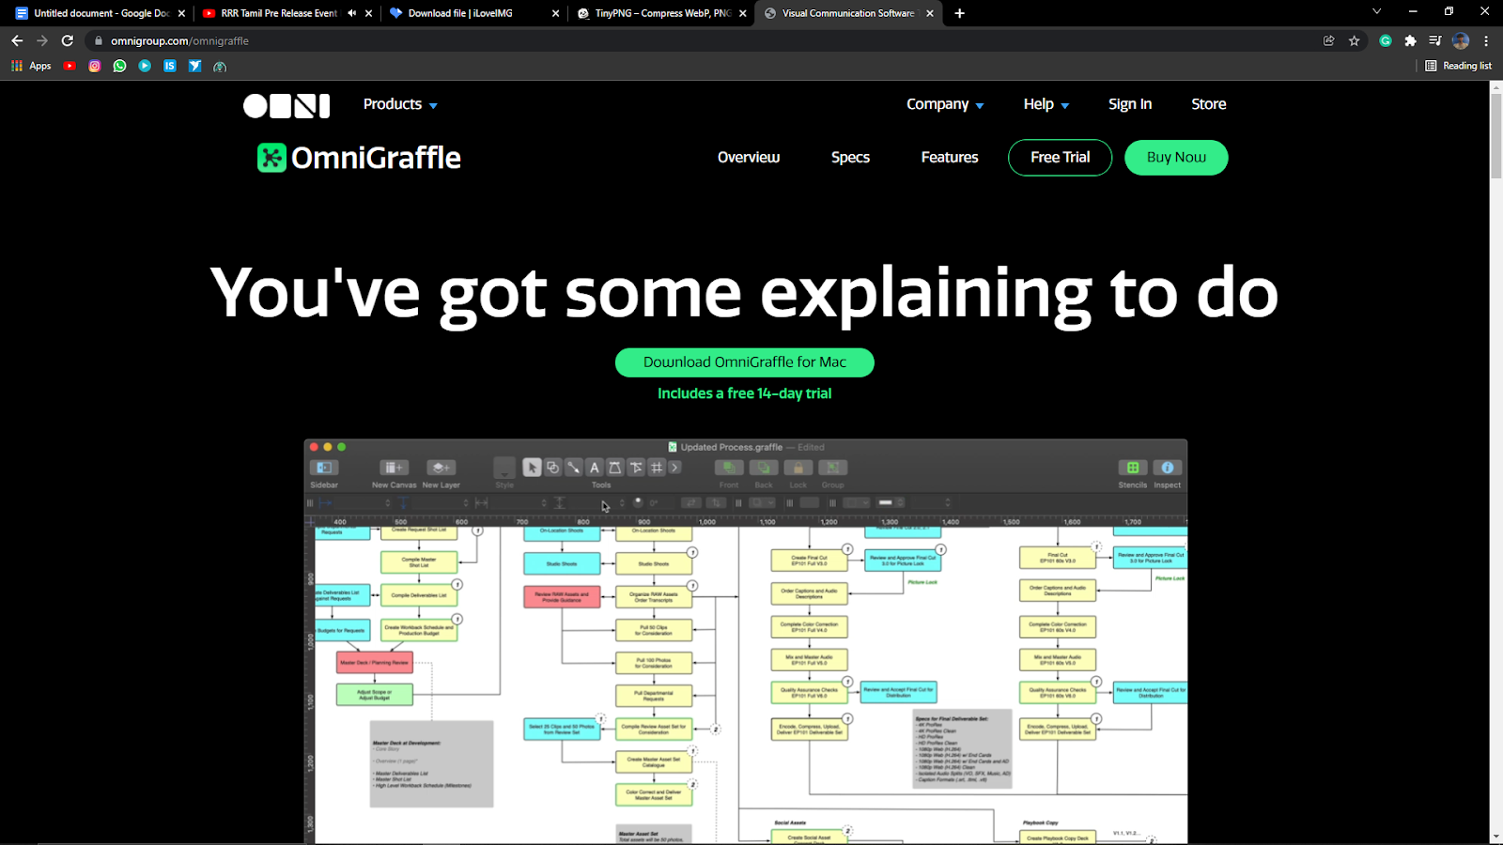This screenshot has width=1503, height=845.
Task: Click the page's vertical scrollbar
Action: [x=1495, y=136]
